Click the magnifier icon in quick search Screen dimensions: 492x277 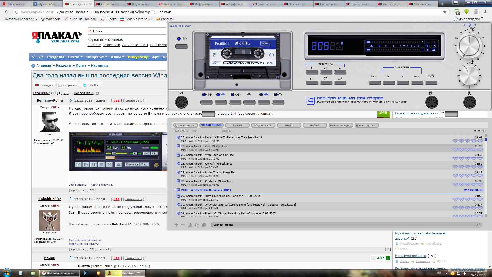pos(478,225)
